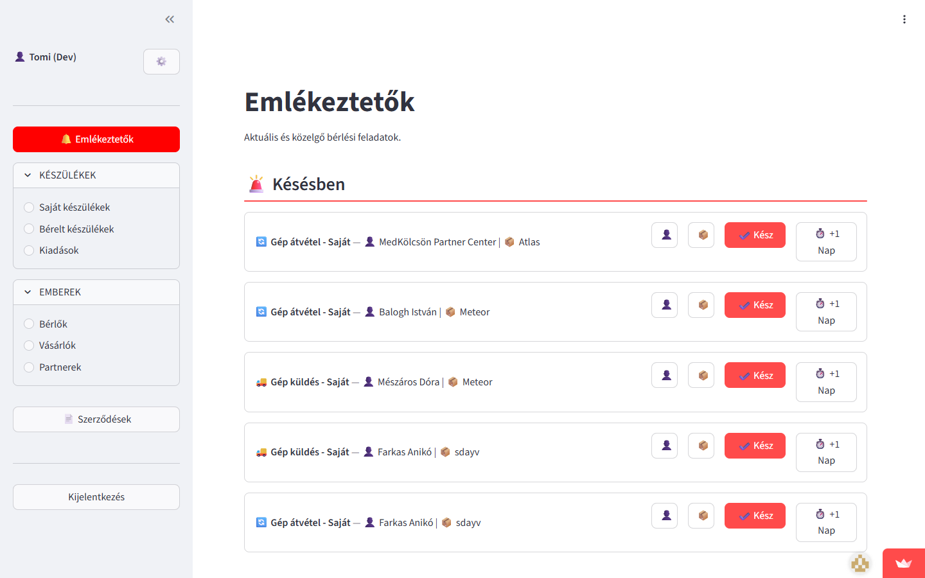The image size is (925, 578).
Task: Open settings gear next to Tomi (Dev)
Action: (x=161, y=62)
